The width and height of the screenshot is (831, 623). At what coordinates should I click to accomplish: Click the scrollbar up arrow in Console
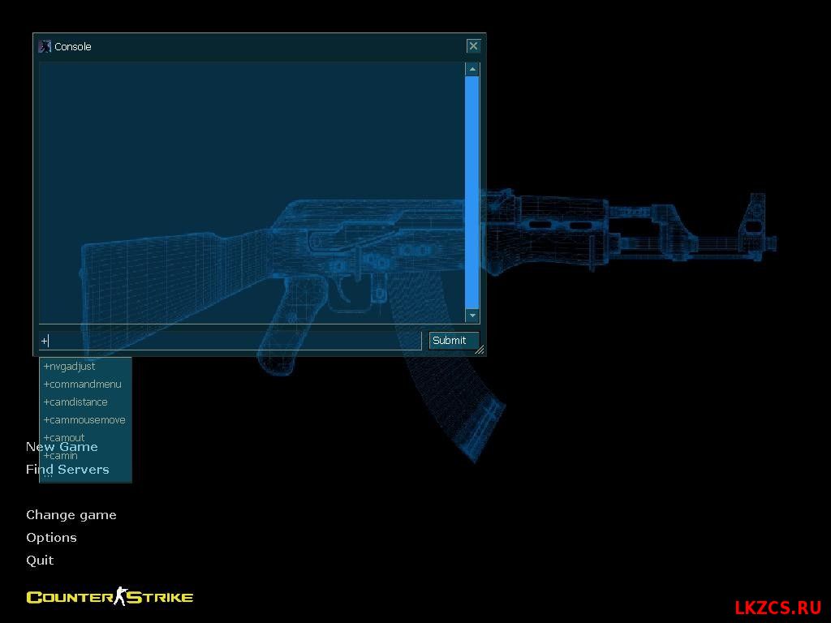(472, 70)
